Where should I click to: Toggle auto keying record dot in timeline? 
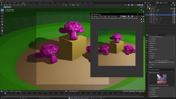pyautogui.click(x=66, y=91)
